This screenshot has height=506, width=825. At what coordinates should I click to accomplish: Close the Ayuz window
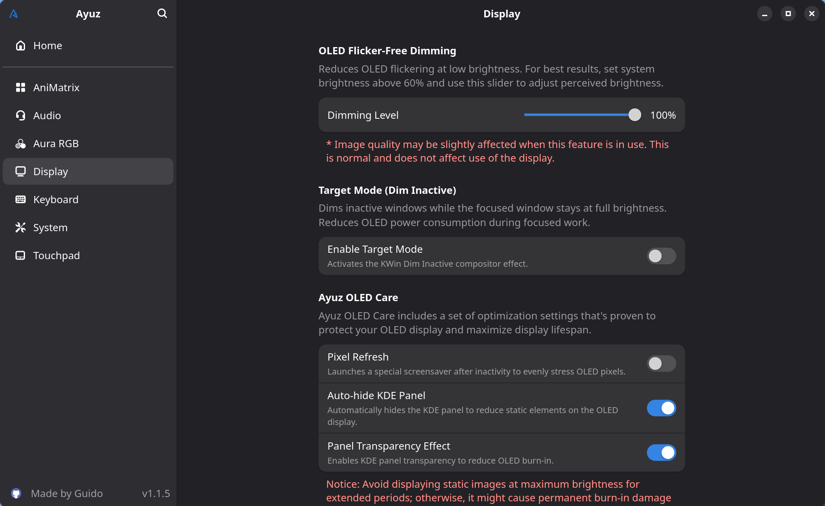coord(811,14)
